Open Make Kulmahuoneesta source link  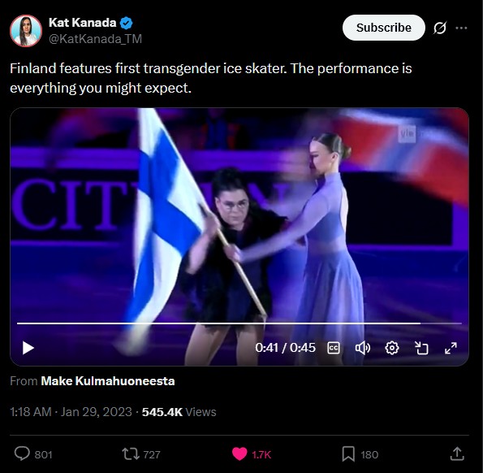point(107,381)
